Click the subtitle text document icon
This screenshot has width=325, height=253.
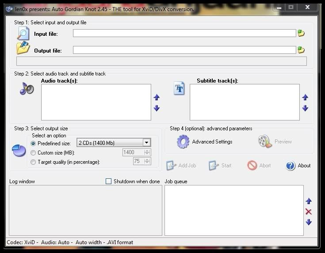click(x=179, y=88)
